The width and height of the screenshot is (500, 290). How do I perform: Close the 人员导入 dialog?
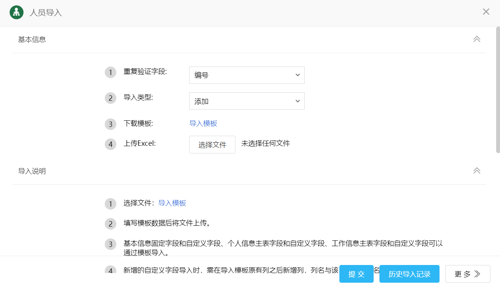[x=486, y=12]
